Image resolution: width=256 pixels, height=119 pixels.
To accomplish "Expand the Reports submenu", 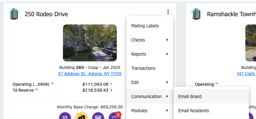I will [150, 54].
